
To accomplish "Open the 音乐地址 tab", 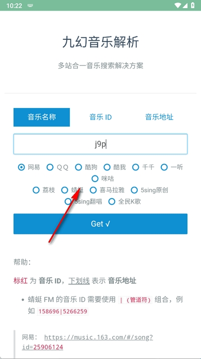I will (x=159, y=117).
